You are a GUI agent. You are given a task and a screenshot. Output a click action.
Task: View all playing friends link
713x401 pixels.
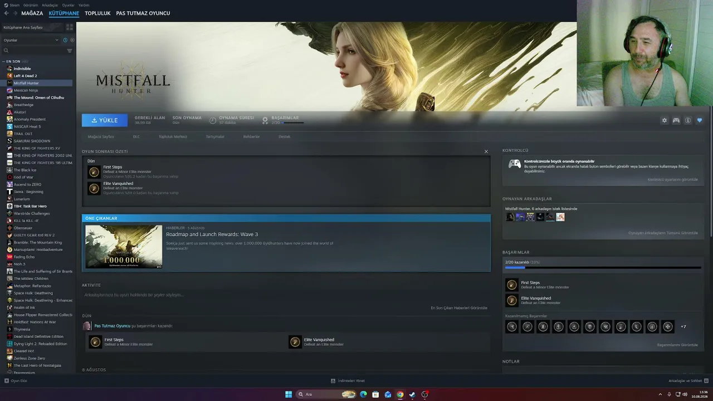[663, 233]
